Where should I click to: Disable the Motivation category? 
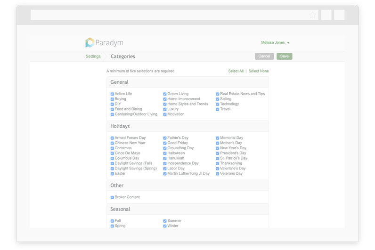pos(165,114)
